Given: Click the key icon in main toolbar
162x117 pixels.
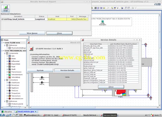Looking at the screenshot, I should point(104,8).
